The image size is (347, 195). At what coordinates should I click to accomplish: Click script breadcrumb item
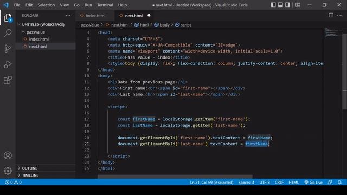coord(183,25)
